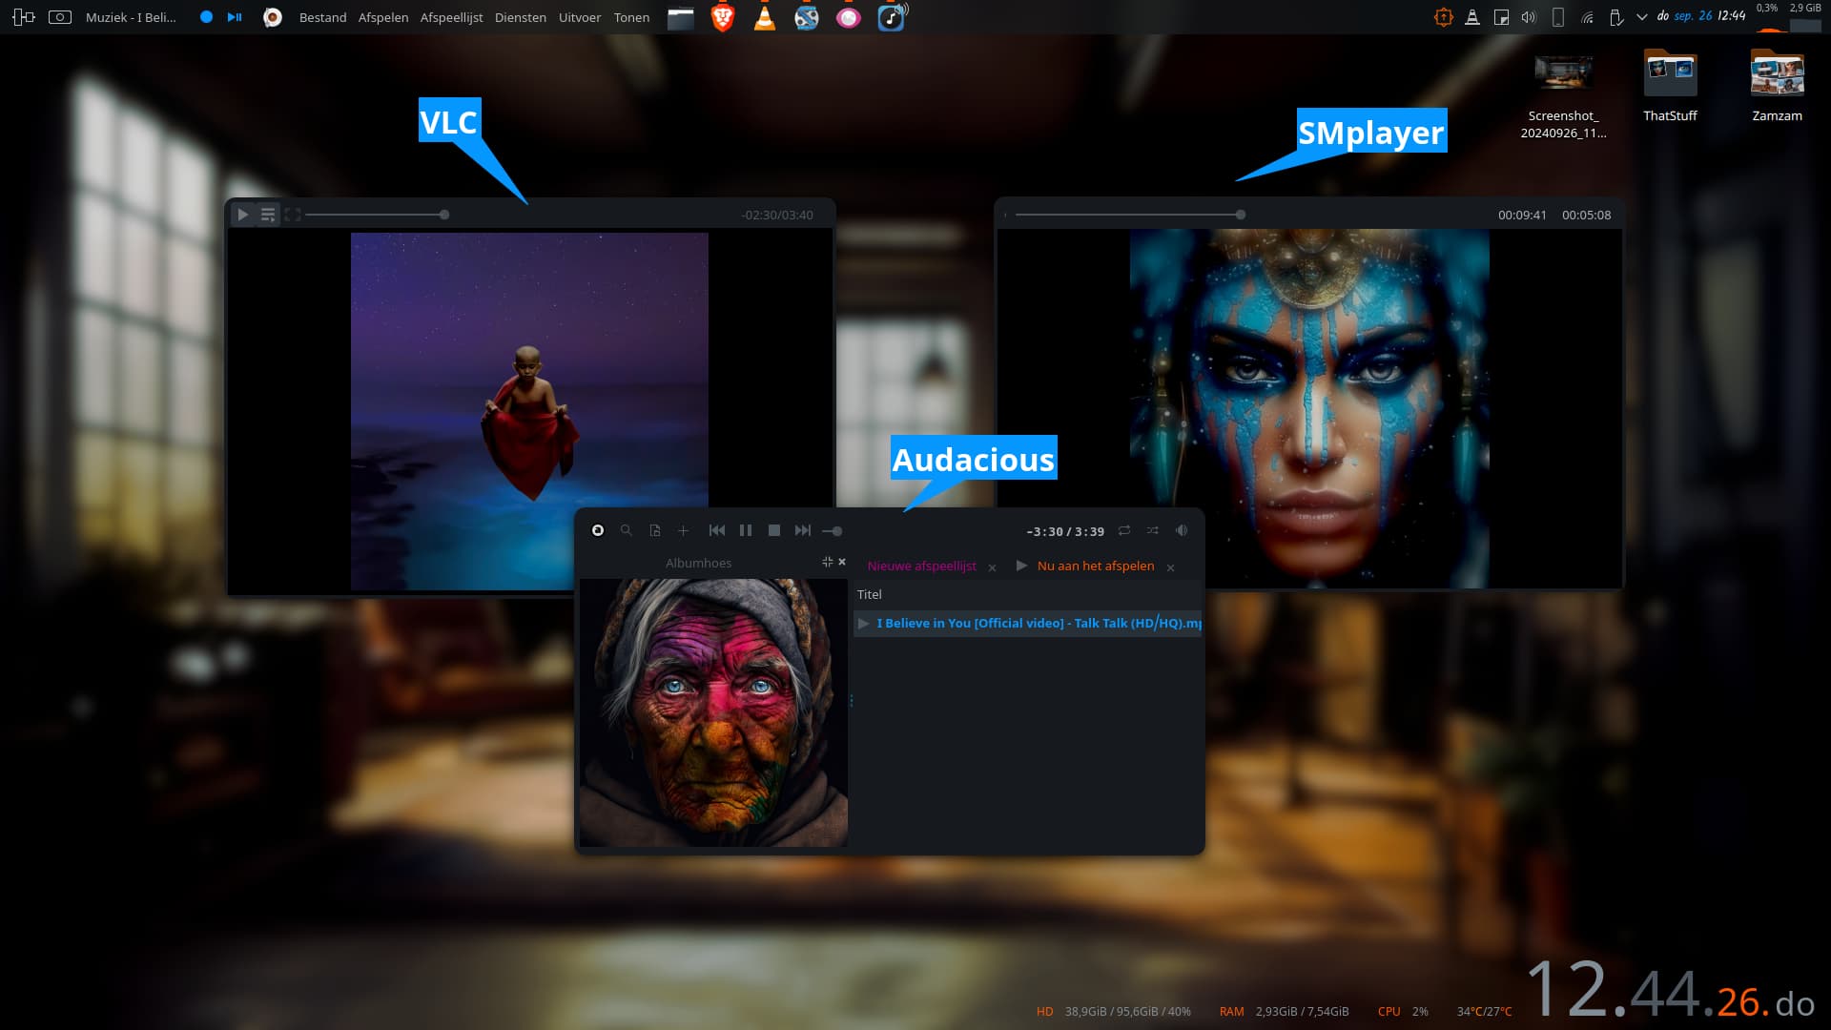This screenshot has width=1831, height=1030.
Task: Switch to Nieuwe afspeellijst tab
Action: [x=921, y=566]
